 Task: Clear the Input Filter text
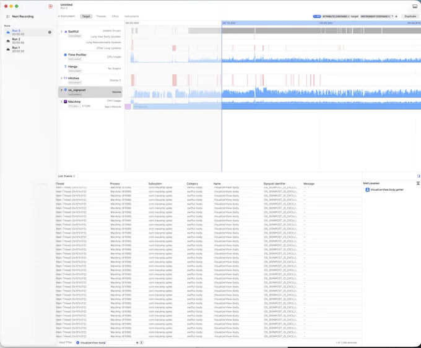tap(137, 342)
